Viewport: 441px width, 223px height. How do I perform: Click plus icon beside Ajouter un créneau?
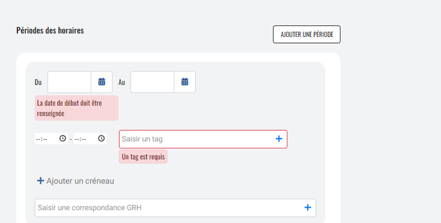point(40,181)
